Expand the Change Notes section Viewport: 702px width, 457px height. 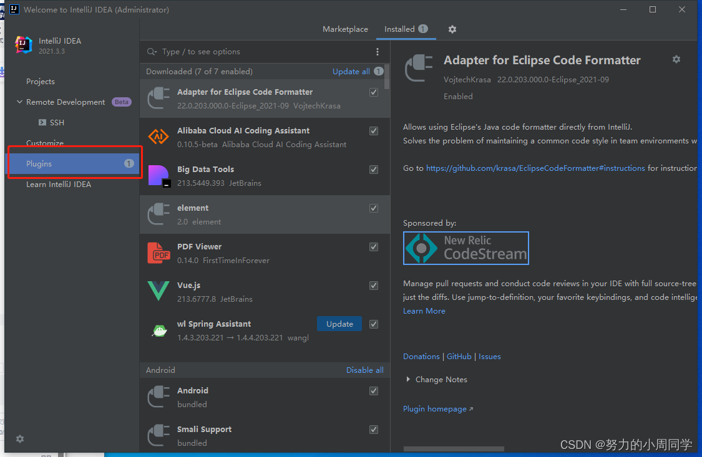tap(408, 379)
